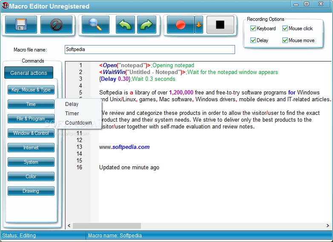
Task: Click the 'Updated one minute ago' line
Action: coord(129,167)
